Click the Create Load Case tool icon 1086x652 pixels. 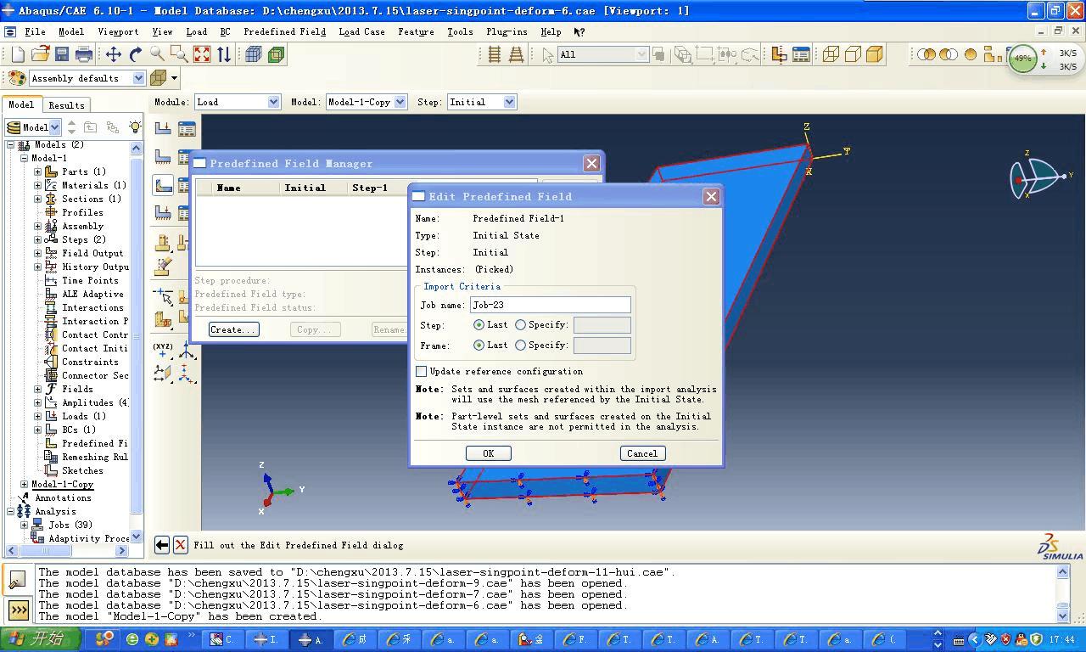point(163,212)
